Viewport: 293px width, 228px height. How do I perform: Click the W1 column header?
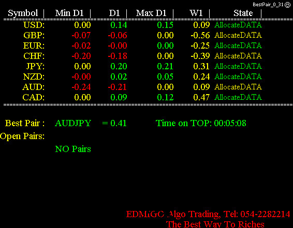tap(196, 13)
